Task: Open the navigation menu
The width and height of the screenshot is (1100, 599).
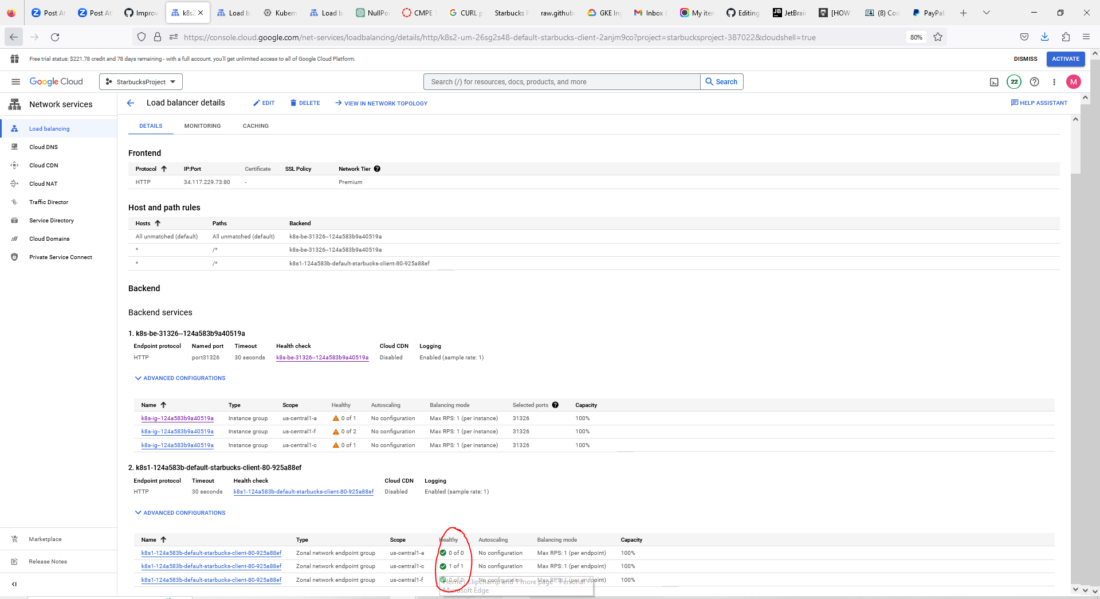Action: [16, 81]
